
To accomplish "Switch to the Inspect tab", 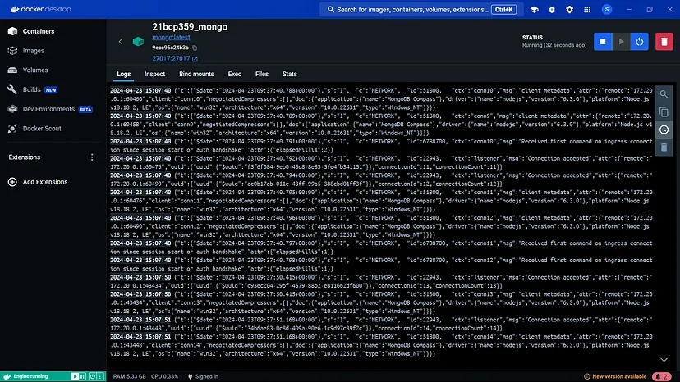I will pos(155,74).
